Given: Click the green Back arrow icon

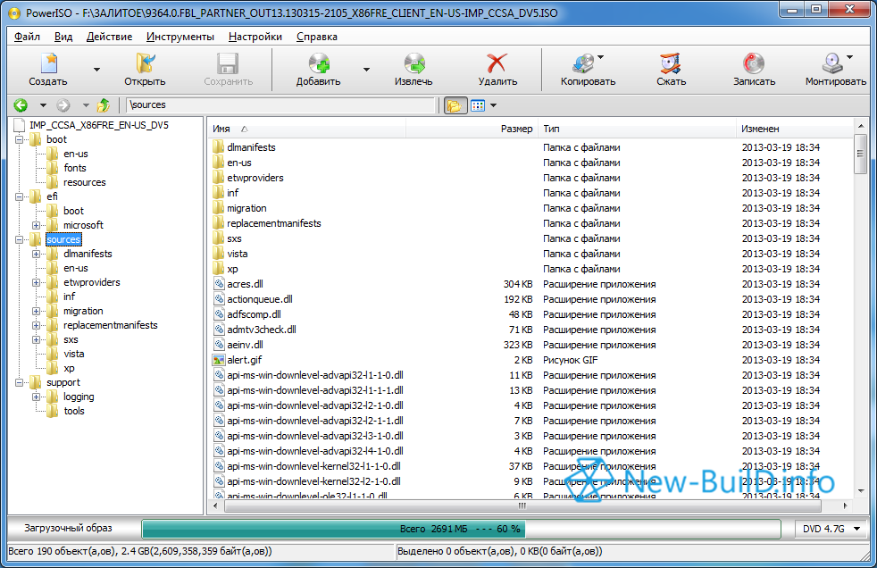Looking at the screenshot, I should [21, 105].
